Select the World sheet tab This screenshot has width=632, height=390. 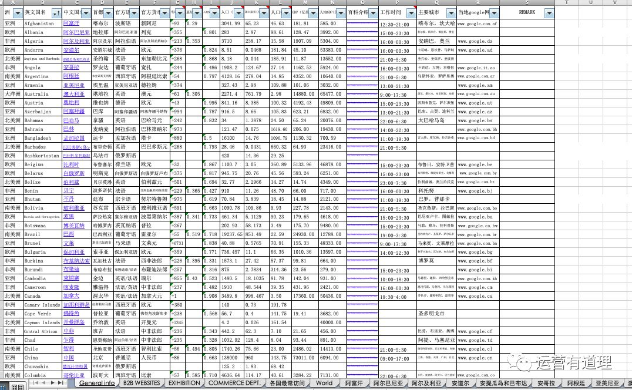click(324, 383)
